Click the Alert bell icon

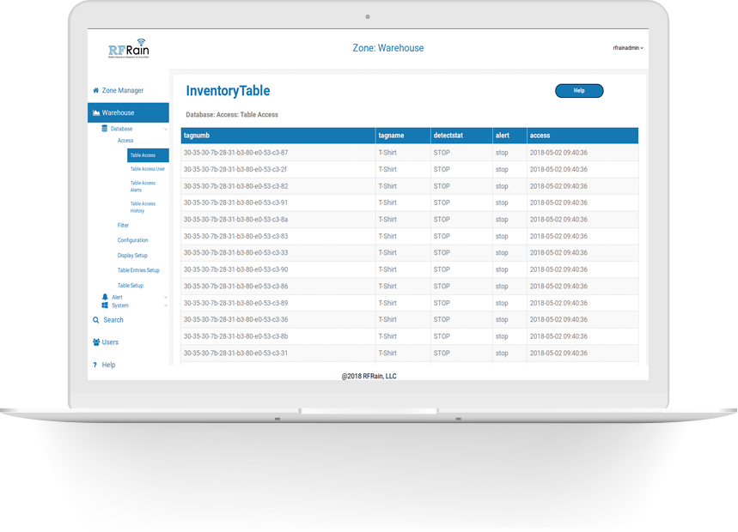pyautogui.click(x=105, y=297)
